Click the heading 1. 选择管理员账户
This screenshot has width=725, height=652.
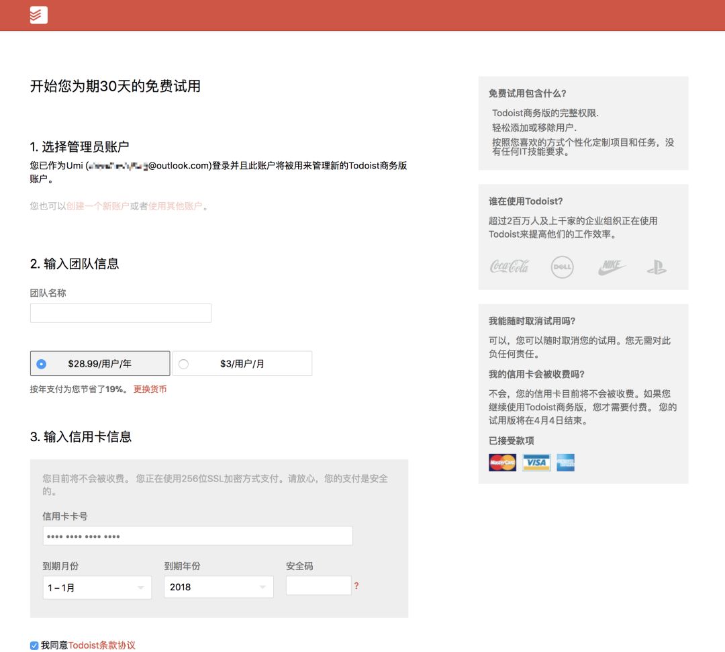[79, 146]
